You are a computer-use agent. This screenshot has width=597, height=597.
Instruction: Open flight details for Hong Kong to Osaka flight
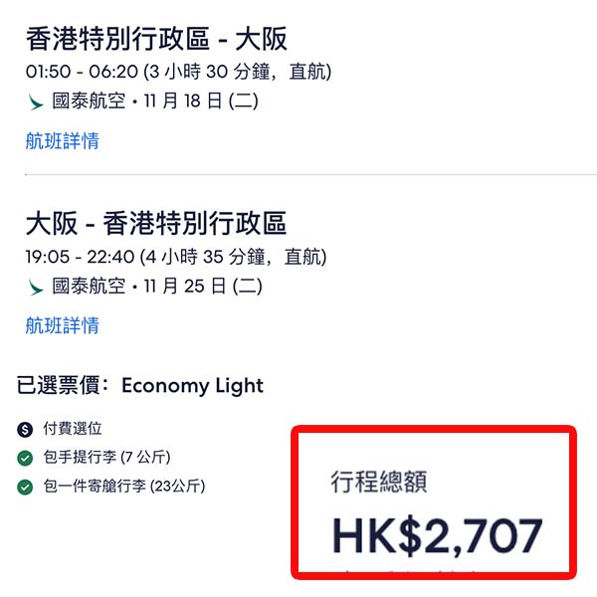pos(62,140)
